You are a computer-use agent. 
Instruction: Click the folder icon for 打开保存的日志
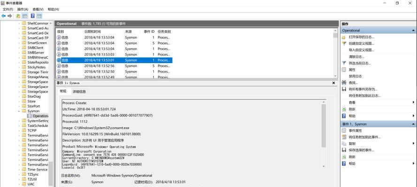coord(344,37)
